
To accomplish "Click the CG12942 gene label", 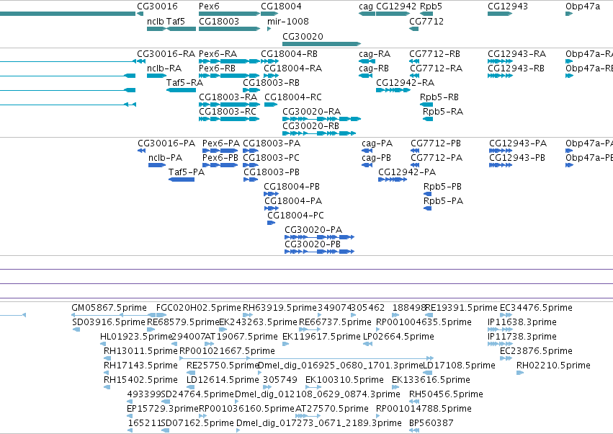I will [396, 6].
